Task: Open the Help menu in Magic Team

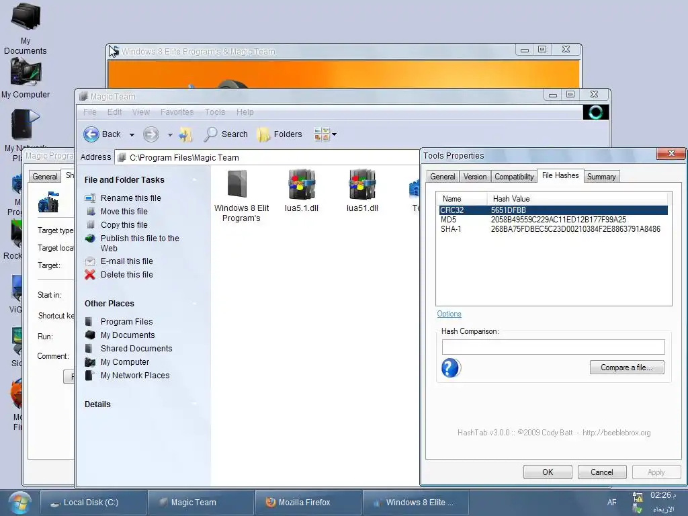Action: tap(245, 112)
